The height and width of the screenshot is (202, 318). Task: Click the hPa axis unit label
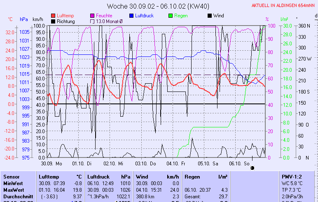click(23, 19)
